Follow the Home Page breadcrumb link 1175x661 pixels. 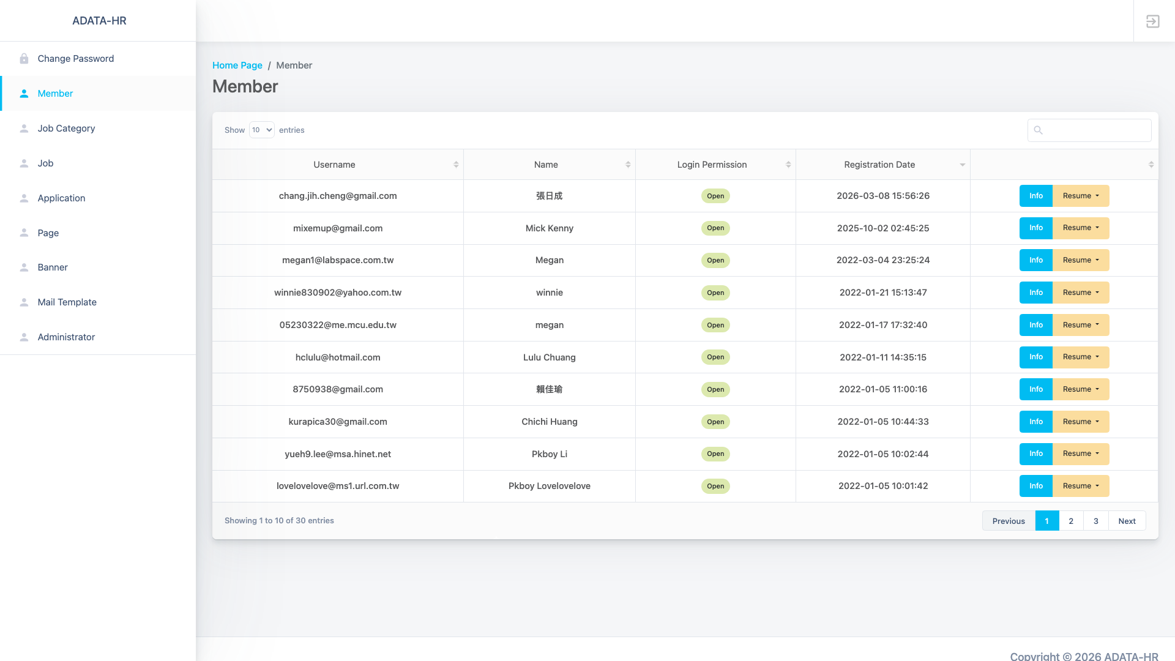[x=237, y=65]
